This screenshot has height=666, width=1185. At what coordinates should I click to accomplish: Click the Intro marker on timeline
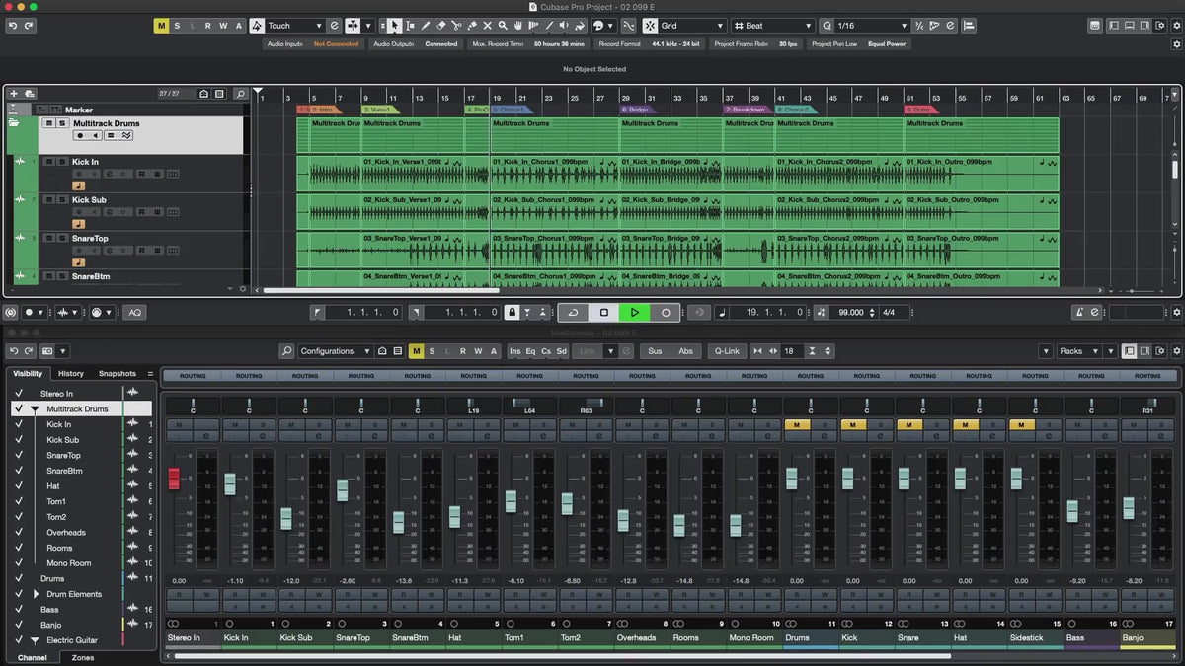pyautogui.click(x=322, y=110)
